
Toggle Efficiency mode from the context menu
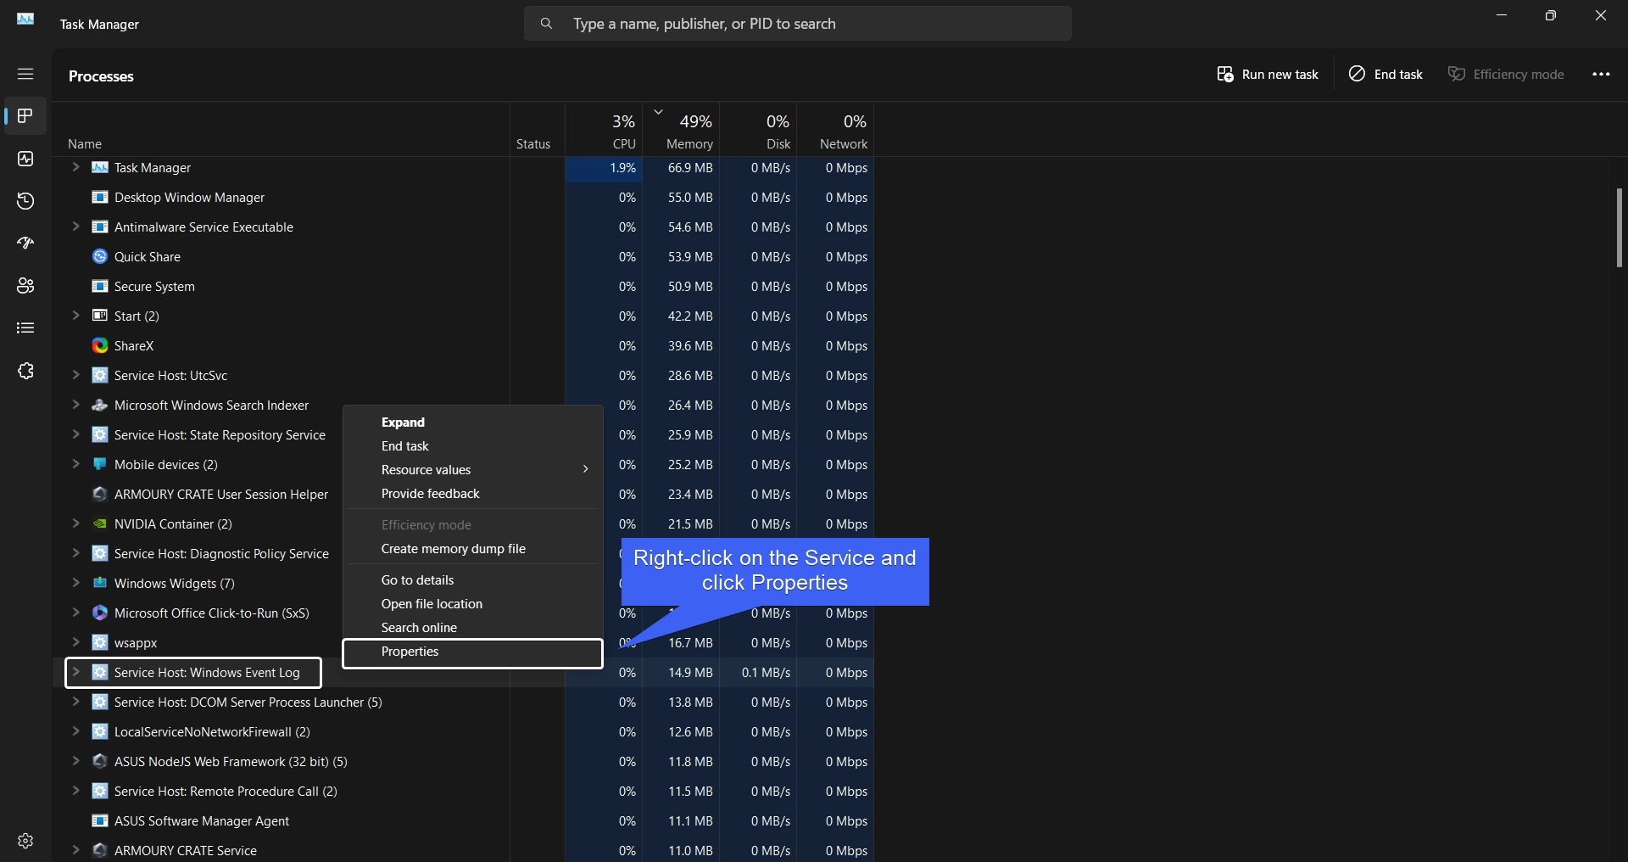(427, 524)
